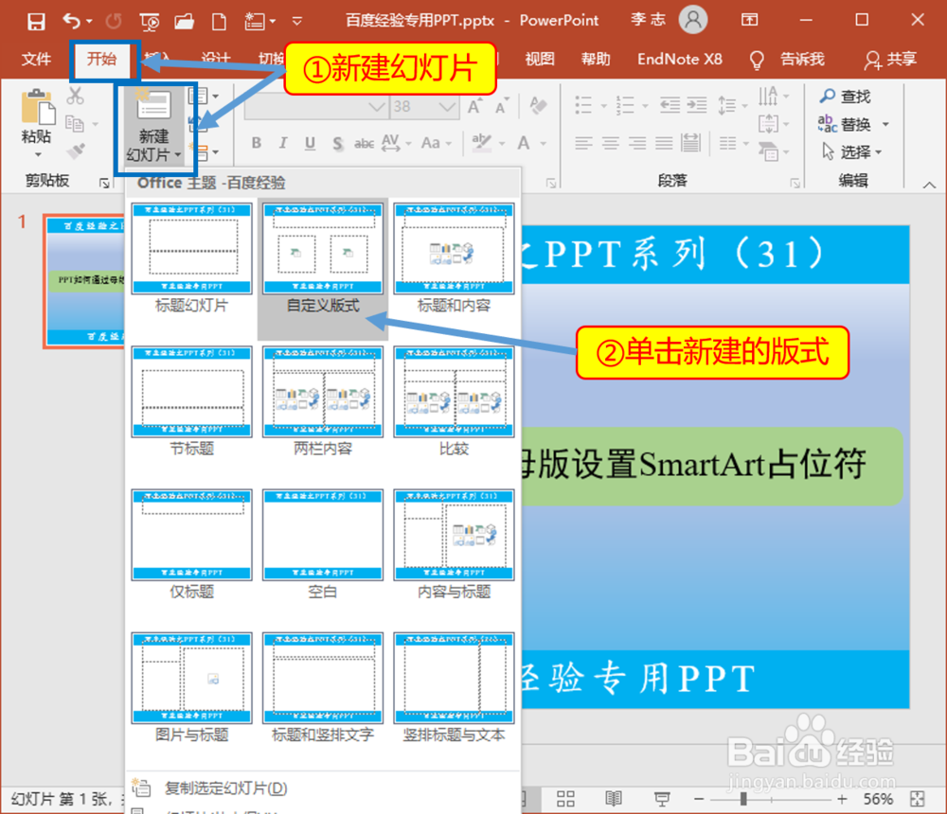
Task: Click the New blank document icon
Action: point(220,22)
